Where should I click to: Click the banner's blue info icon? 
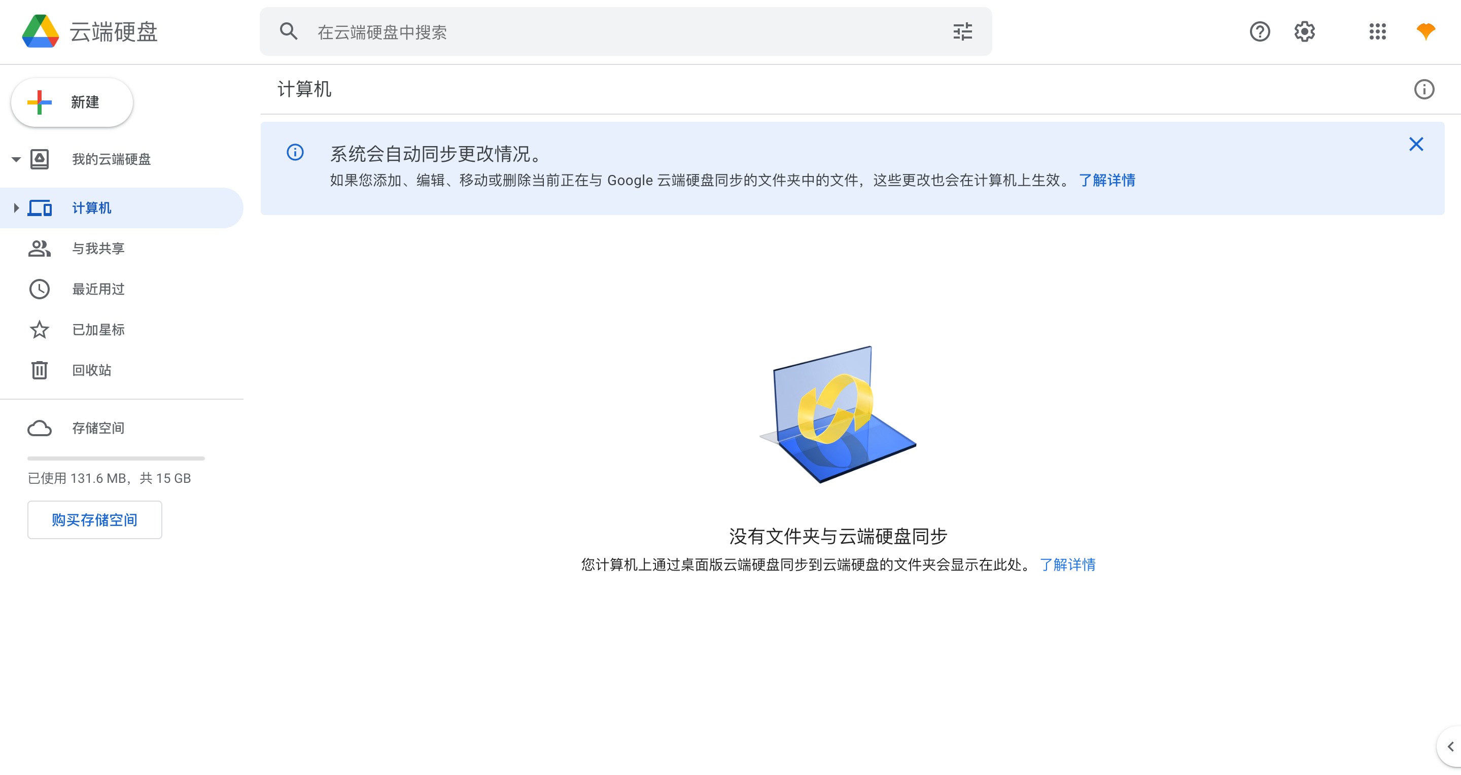pos(295,152)
